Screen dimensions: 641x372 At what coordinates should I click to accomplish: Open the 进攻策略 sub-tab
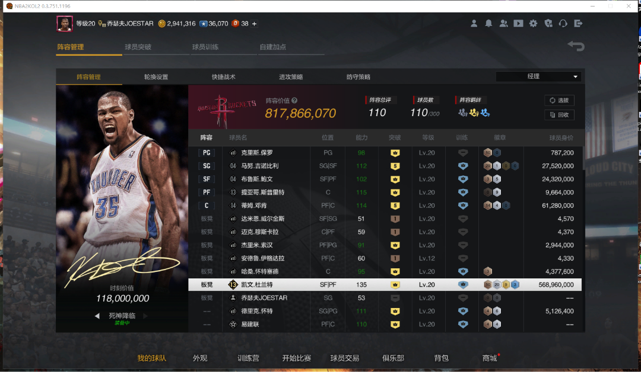point(291,76)
